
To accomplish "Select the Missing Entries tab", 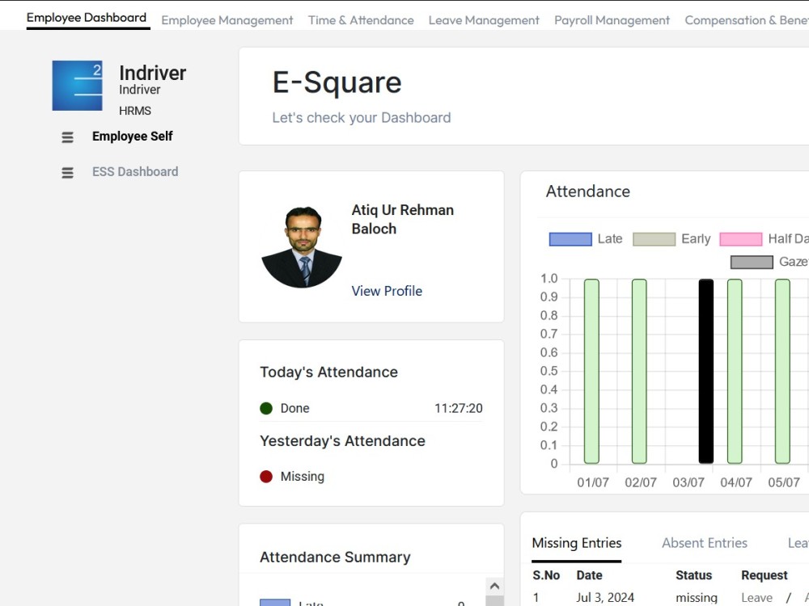I will [x=576, y=543].
